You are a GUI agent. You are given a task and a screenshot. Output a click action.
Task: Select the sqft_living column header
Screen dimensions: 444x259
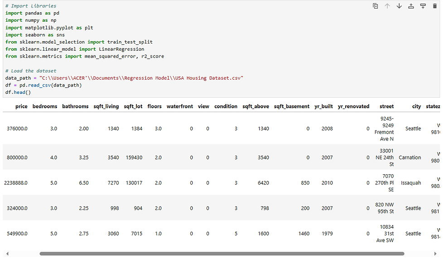tap(106, 106)
